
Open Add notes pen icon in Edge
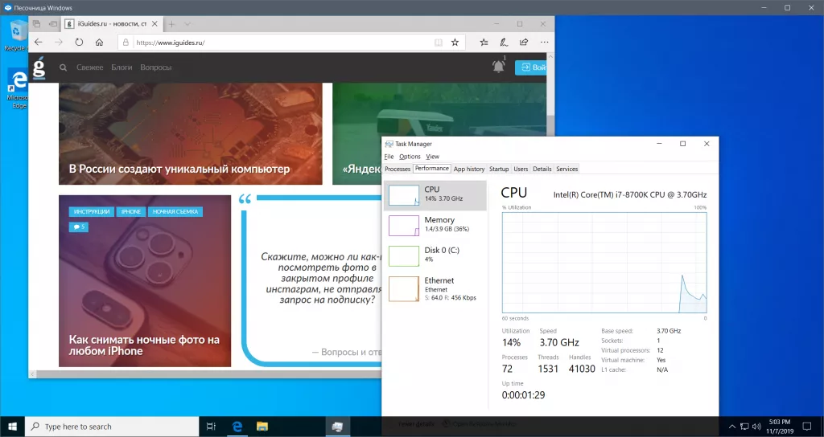(x=504, y=42)
